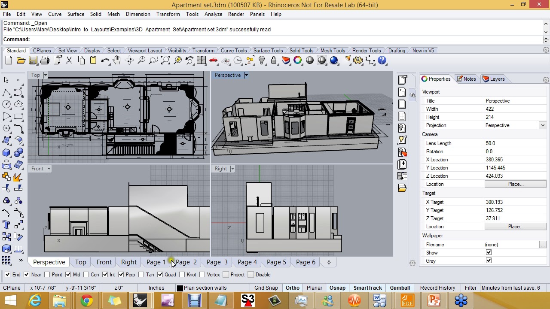Enable the Cen osnap checkbox
This screenshot has width=550, height=309.
pos(86,275)
